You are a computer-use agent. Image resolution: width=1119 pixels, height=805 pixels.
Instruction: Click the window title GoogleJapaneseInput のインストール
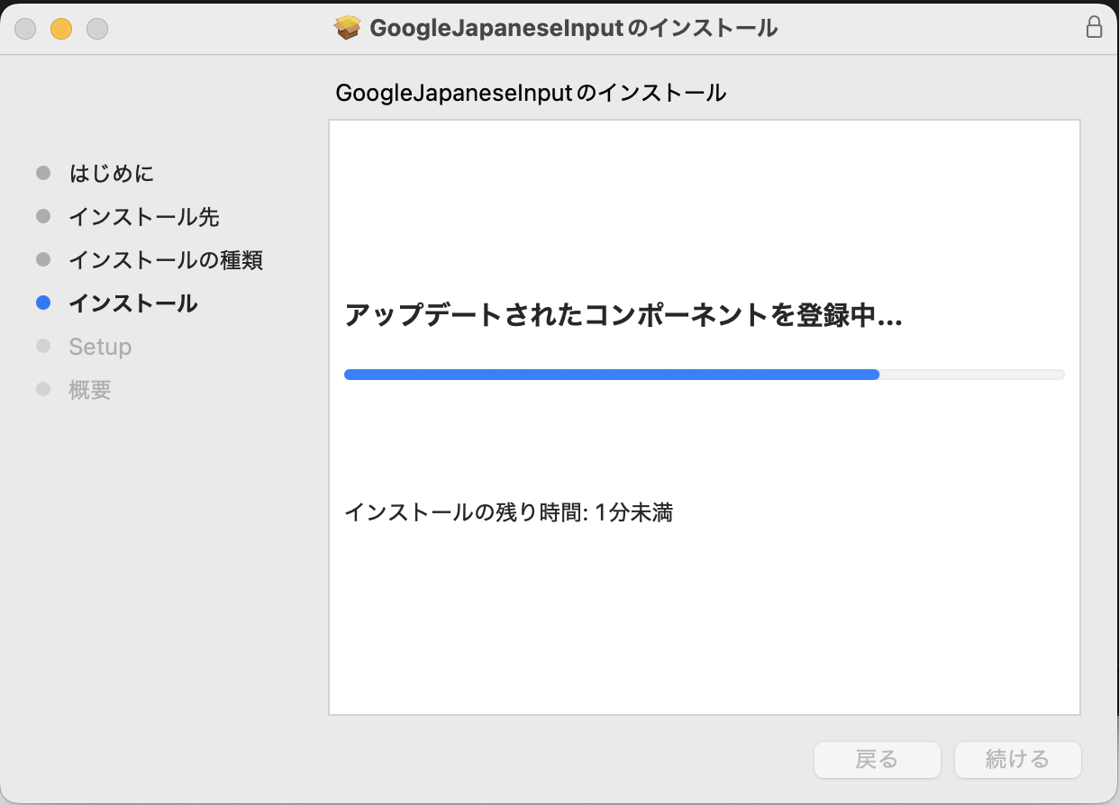click(x=573, y=28)
